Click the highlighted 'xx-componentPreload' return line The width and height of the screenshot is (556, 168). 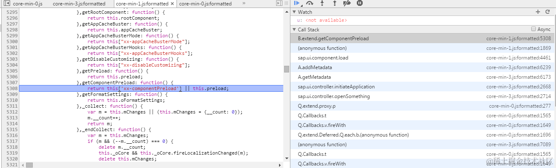[151, 88]
